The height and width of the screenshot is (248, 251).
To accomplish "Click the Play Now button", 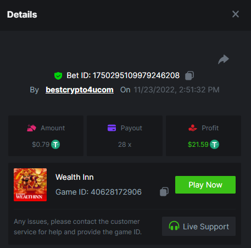I will click(205, 185).
